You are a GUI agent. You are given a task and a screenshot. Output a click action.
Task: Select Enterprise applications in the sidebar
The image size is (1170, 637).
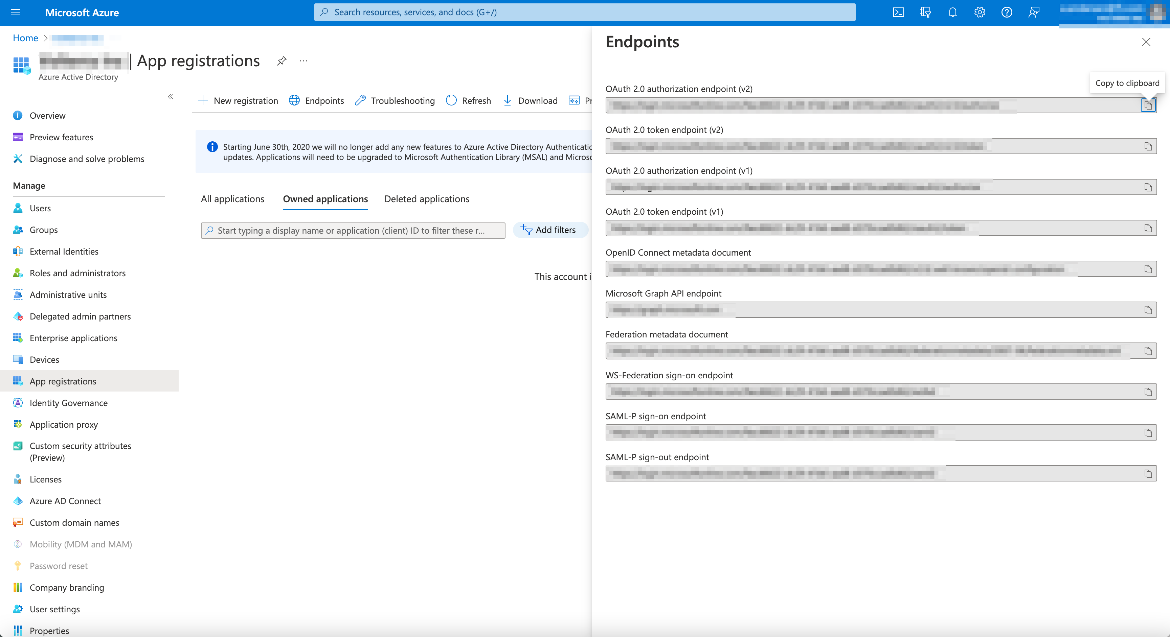(73, 338)
